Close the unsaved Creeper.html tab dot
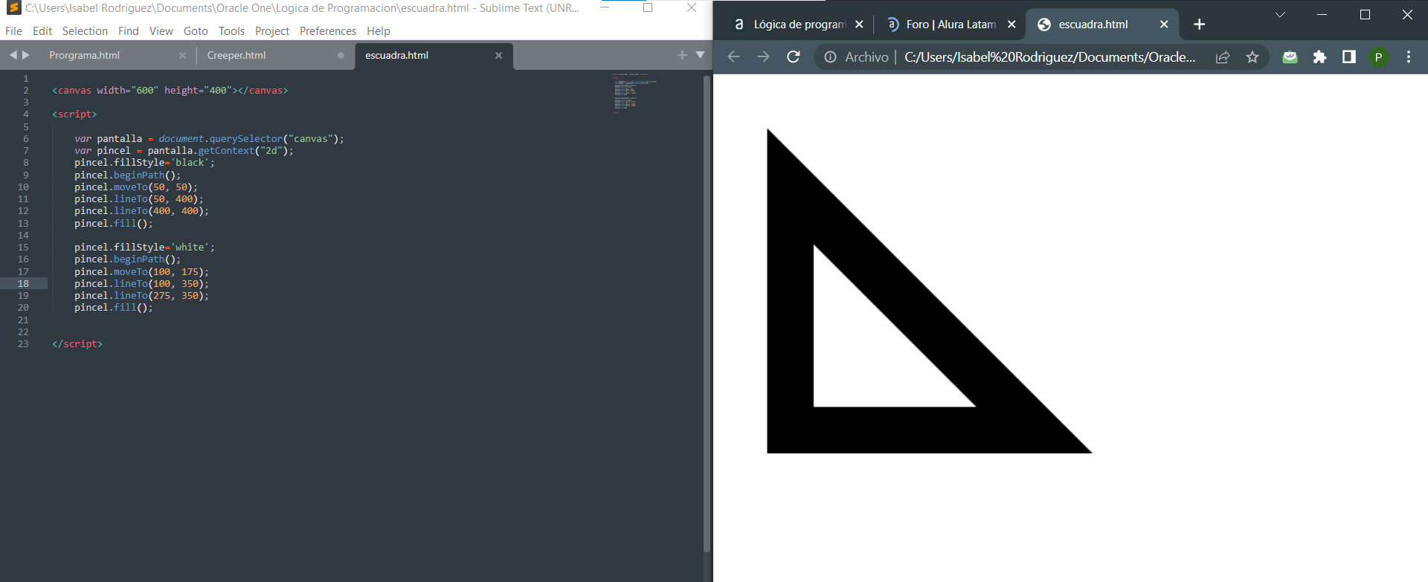The width and height of the screenshot is (1428, 582). click(341, 56)
